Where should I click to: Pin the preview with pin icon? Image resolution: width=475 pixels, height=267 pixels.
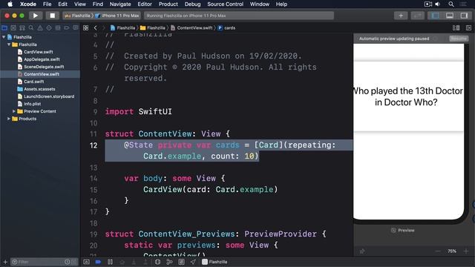(362, 251)
